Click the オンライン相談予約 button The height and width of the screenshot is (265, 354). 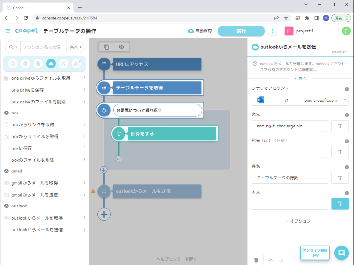[x=315, y=253]
